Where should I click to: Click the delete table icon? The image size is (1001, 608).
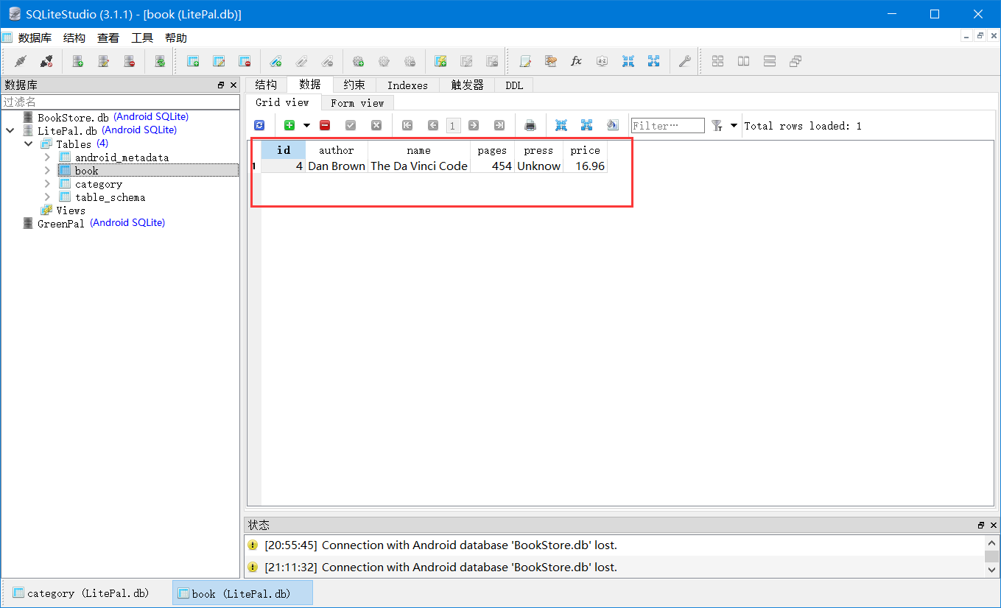245,62
